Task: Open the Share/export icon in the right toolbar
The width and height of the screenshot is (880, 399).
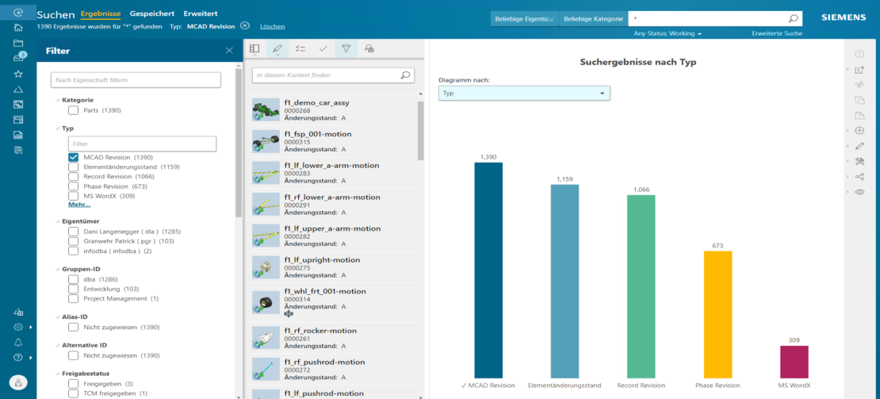Action: coord(859,70)
